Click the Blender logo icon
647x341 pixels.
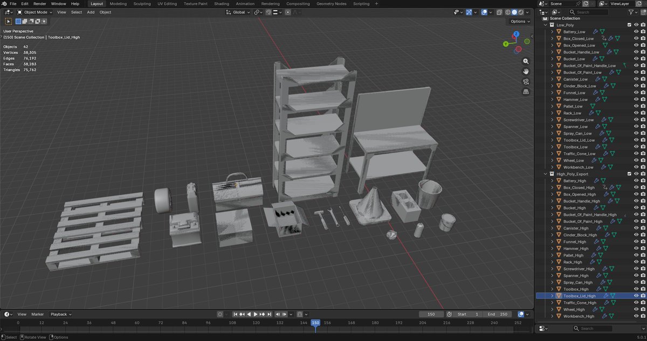click(4, 4)
